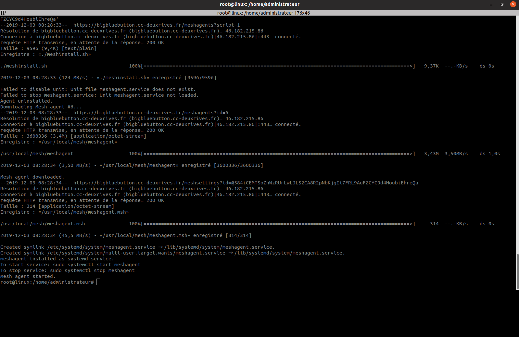Close the terminal window

(x=513, y=4)
